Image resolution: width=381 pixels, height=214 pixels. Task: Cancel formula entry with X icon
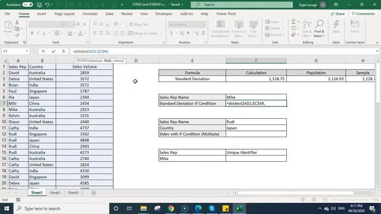coord(43,52)
